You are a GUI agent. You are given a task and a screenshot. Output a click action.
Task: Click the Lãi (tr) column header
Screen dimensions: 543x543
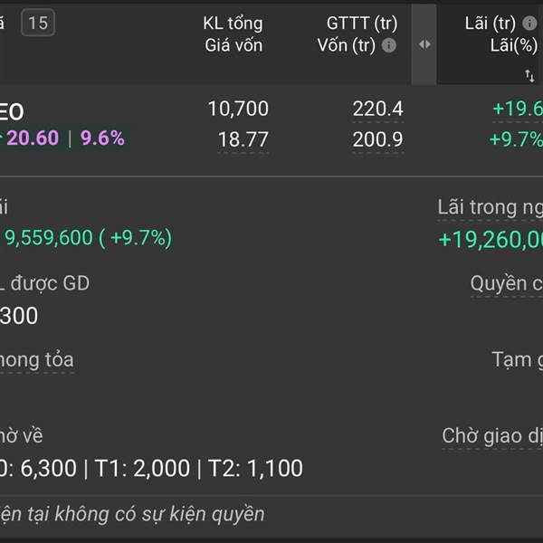(x=490, y=24)
